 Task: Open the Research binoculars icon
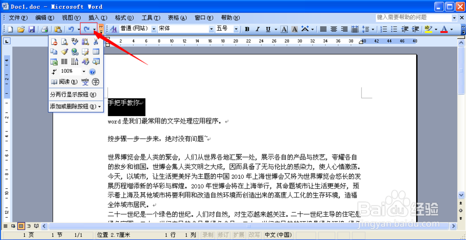(85, 42)
